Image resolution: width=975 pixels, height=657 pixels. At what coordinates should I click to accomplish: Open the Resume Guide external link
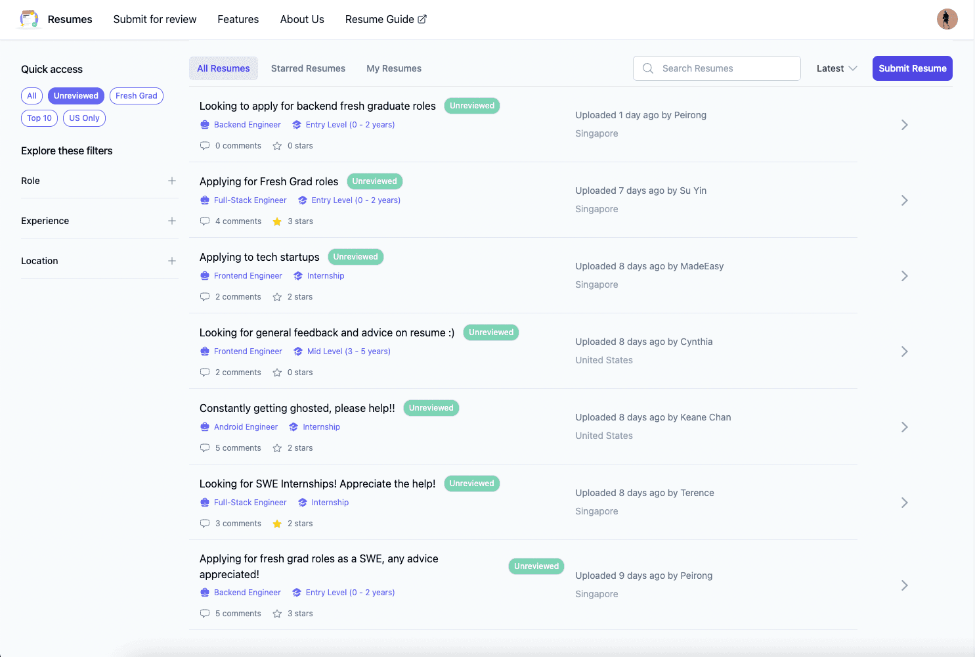coord(385,19)
